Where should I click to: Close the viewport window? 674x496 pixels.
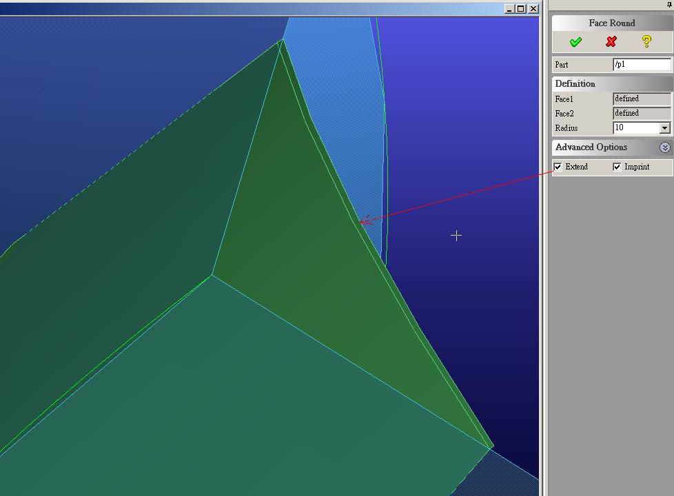(533, 8)
